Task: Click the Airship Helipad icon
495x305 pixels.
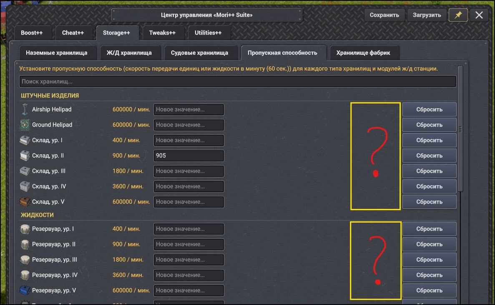Action: (x=25, y=109)
